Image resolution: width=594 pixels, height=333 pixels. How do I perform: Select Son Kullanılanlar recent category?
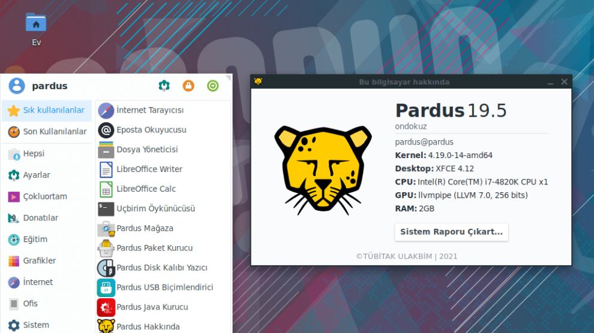[47, 132]
